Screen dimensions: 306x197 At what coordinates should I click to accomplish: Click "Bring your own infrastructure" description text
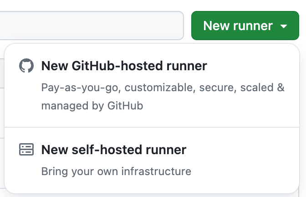116,171
